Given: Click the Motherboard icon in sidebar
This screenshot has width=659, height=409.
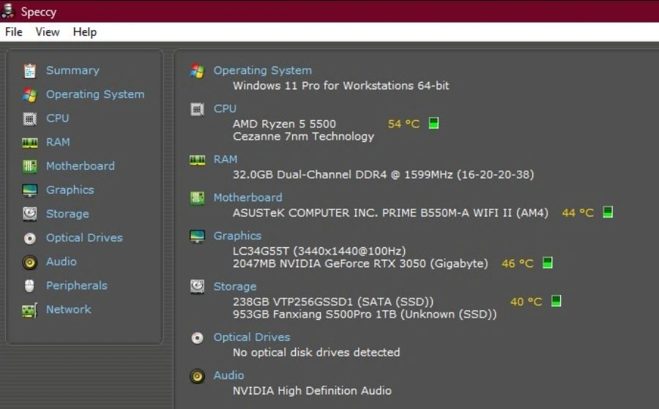Looking at the screenshot, I should (x=29, y=166).
